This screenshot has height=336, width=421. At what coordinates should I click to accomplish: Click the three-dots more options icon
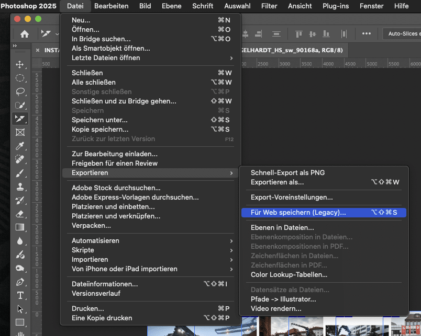coord(366,34)
